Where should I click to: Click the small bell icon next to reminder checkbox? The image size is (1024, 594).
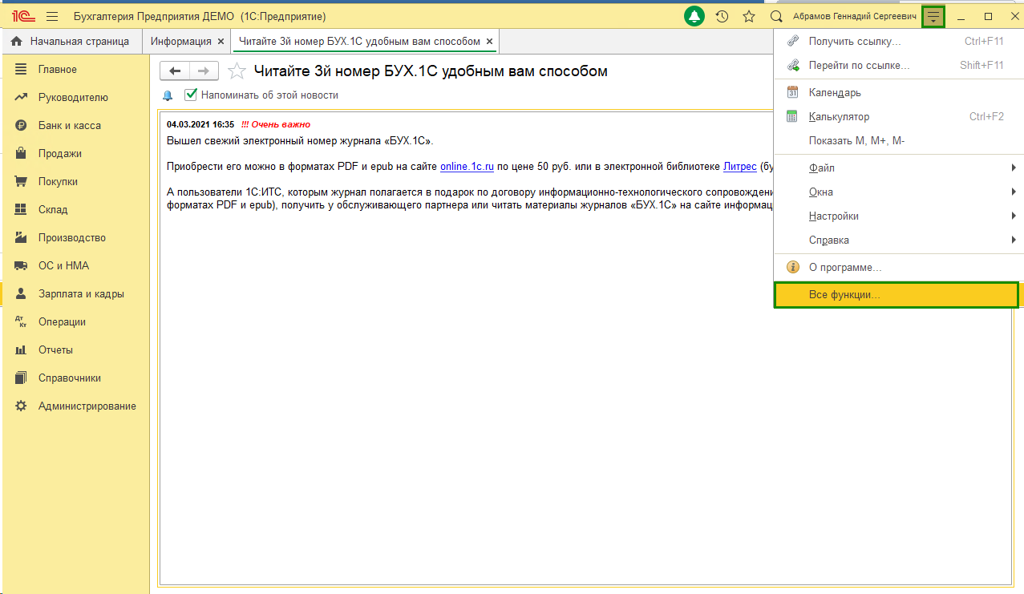tap(168, 95)
